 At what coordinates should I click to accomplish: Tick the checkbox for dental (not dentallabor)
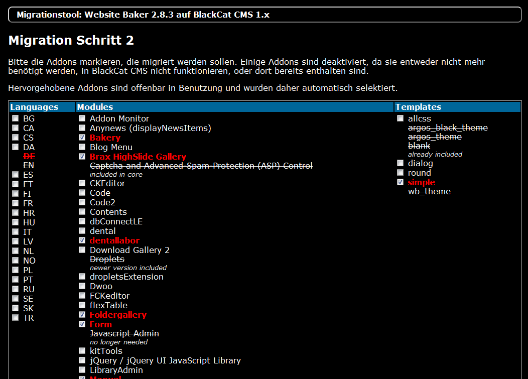click(82, 231)
